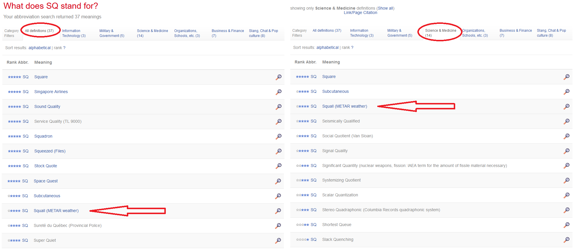Click Service Quality (TL 9000) text
The image size is (573, 249).
coord(58,121)
